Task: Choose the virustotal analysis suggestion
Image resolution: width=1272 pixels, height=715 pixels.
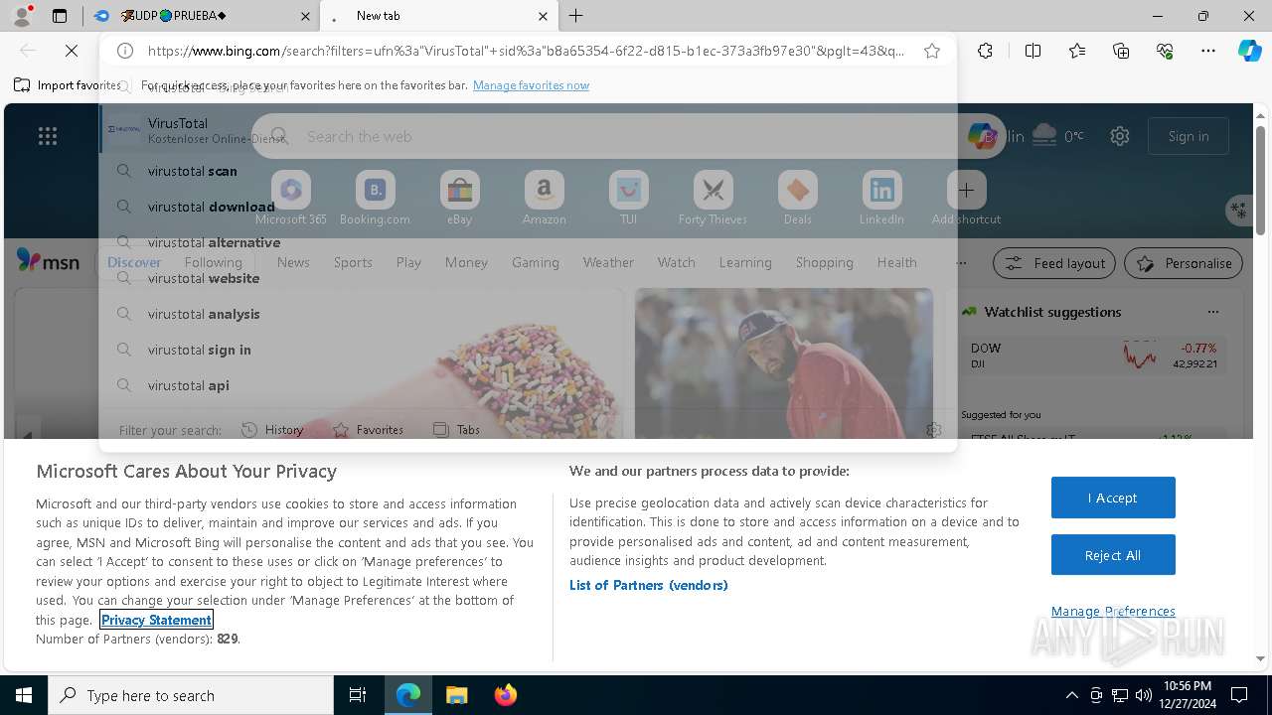Action: click(x=527, y=314)
